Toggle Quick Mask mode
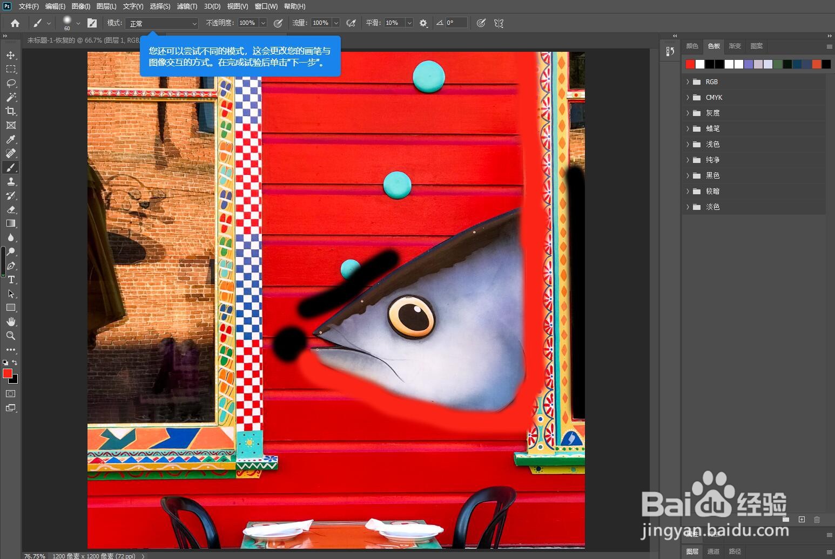Image resolution: width=835 pixels, height=559 pixels. tap(11, 394)
